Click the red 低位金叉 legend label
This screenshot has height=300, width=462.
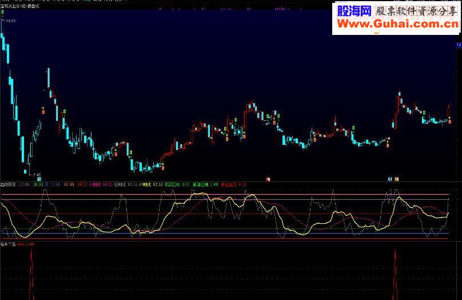click(x=229, y=185)
